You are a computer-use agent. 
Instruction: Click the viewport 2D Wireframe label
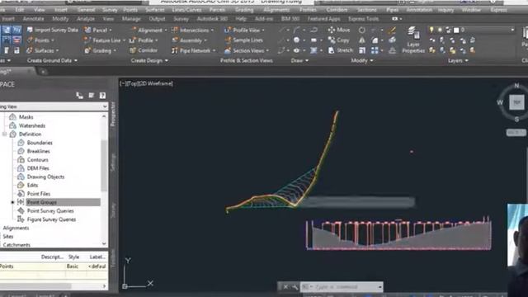pos(155,83)
